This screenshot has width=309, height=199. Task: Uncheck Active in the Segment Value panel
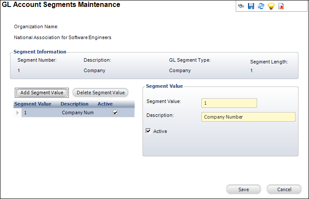click(x=149, y=131)
